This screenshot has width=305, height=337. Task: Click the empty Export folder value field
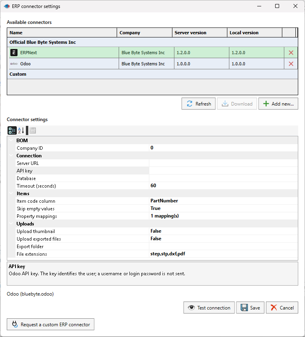(x=223, y=246)
